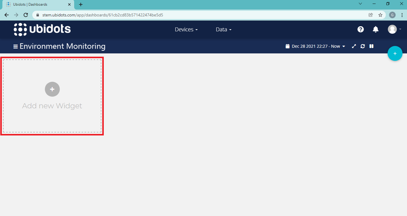This screenshot has height=216, width=407.
Task: Open Chrome's three-dot menu
Action: tap(402, 15)
